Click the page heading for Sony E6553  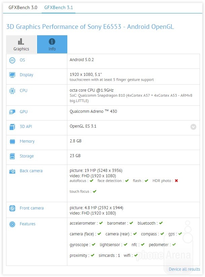pyautogui.click(x=90, y=27)
